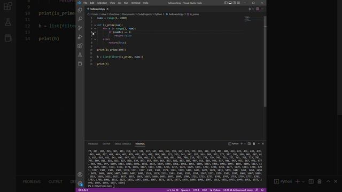Screen dimensions: 342x192
Task: Open the File menu
Action: pos(85,3)
